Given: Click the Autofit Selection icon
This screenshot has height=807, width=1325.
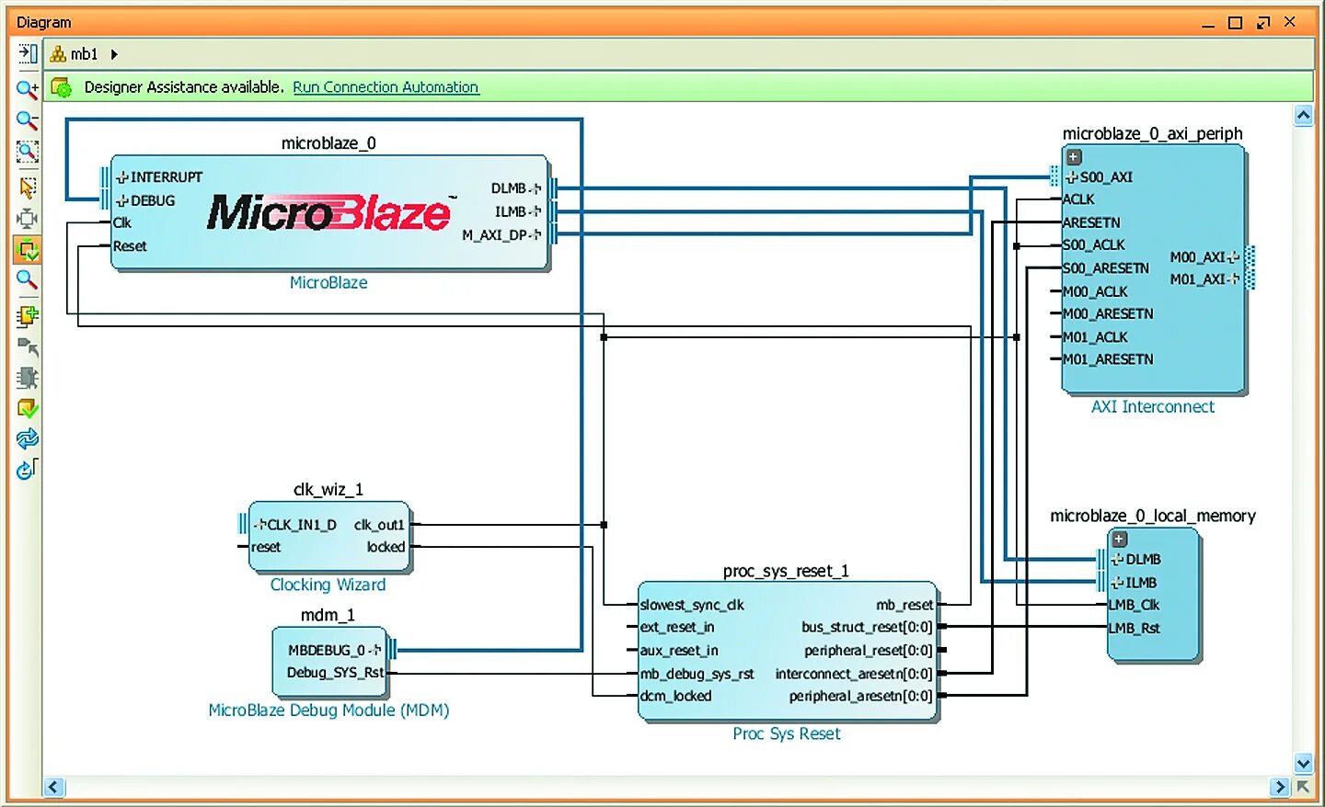Looking at the screenshot, I should [27, 218].
